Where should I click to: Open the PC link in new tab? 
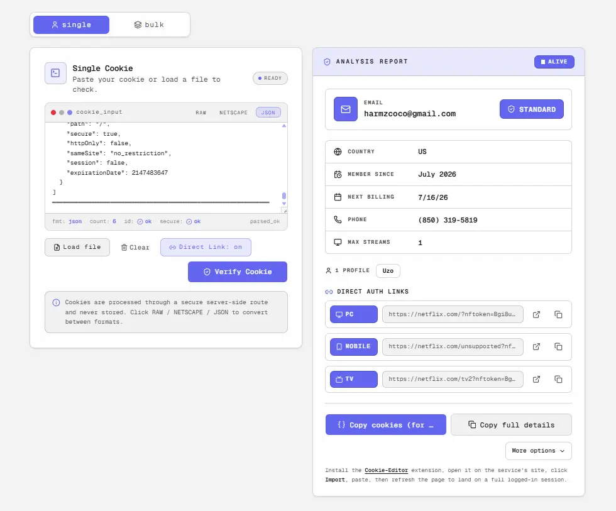(x=536, y=314)
